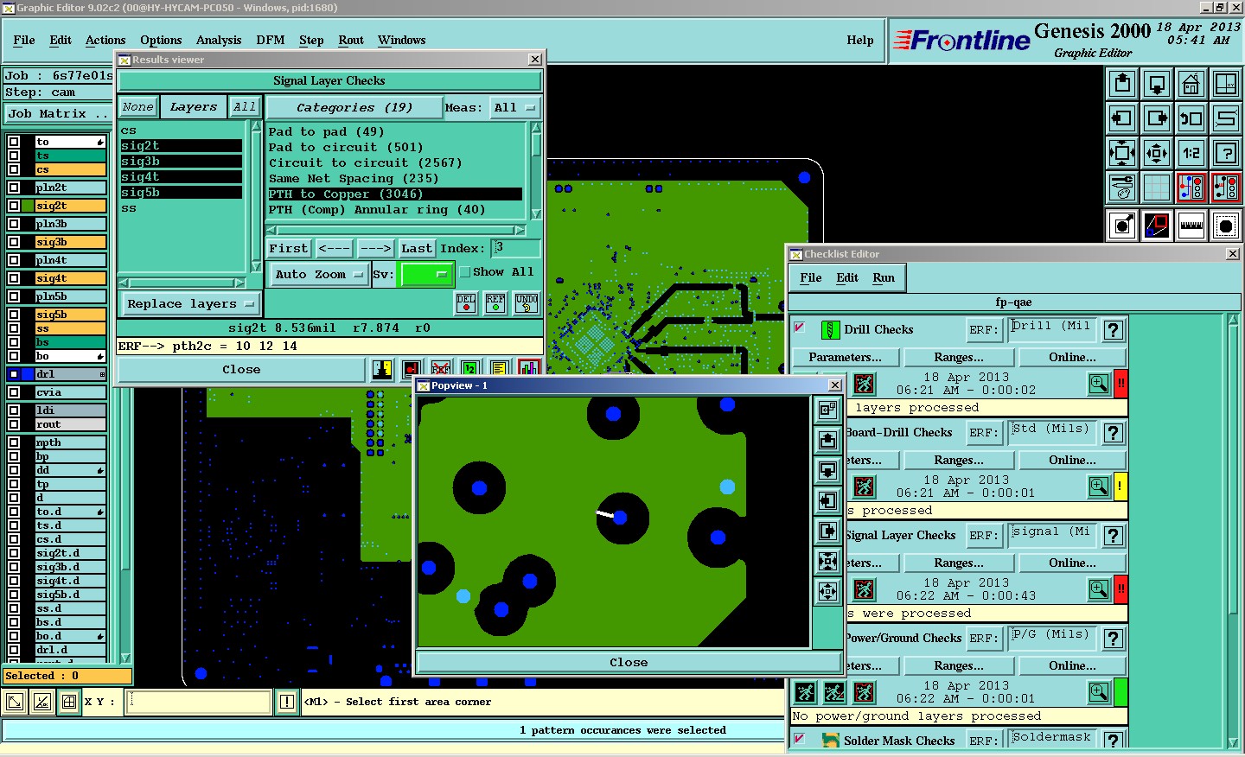The width and height of the screenshot is (1245, 757).
Task: Select the ruler measure tool icon
Action: 1191,226
